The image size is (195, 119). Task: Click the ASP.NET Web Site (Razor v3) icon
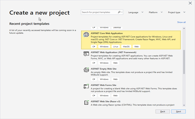click(x=86, y=103)
